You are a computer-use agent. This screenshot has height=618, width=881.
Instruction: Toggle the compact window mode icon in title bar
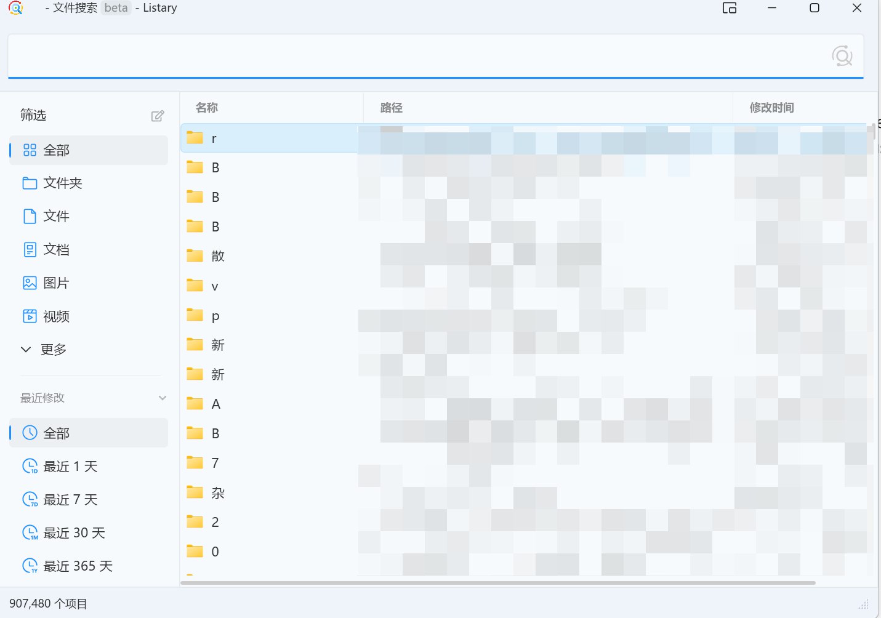(730, 8)
